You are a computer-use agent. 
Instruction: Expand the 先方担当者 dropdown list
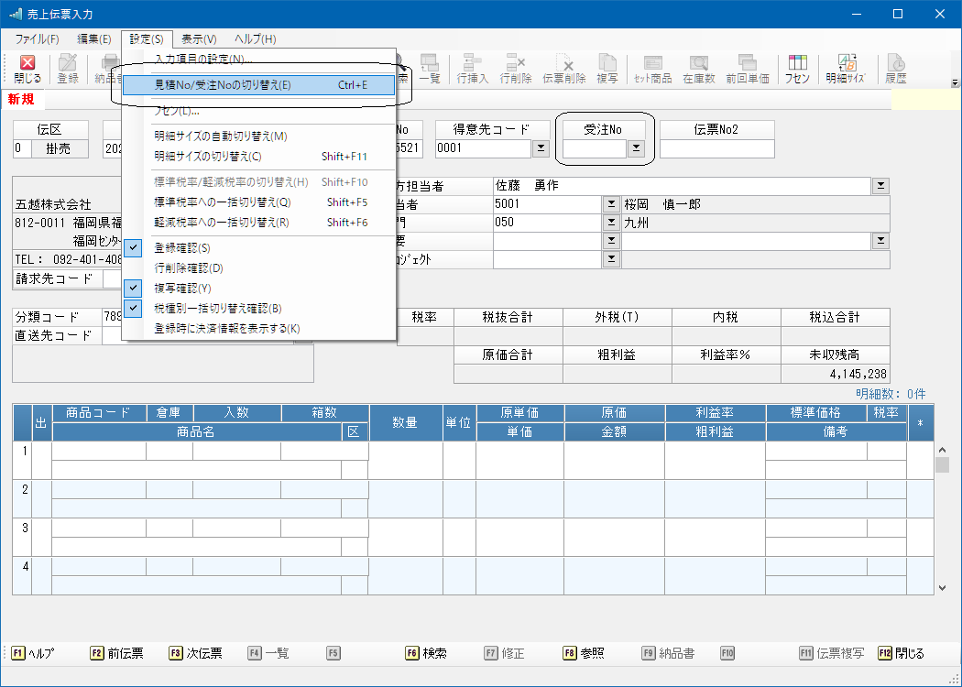pos(880,186)
